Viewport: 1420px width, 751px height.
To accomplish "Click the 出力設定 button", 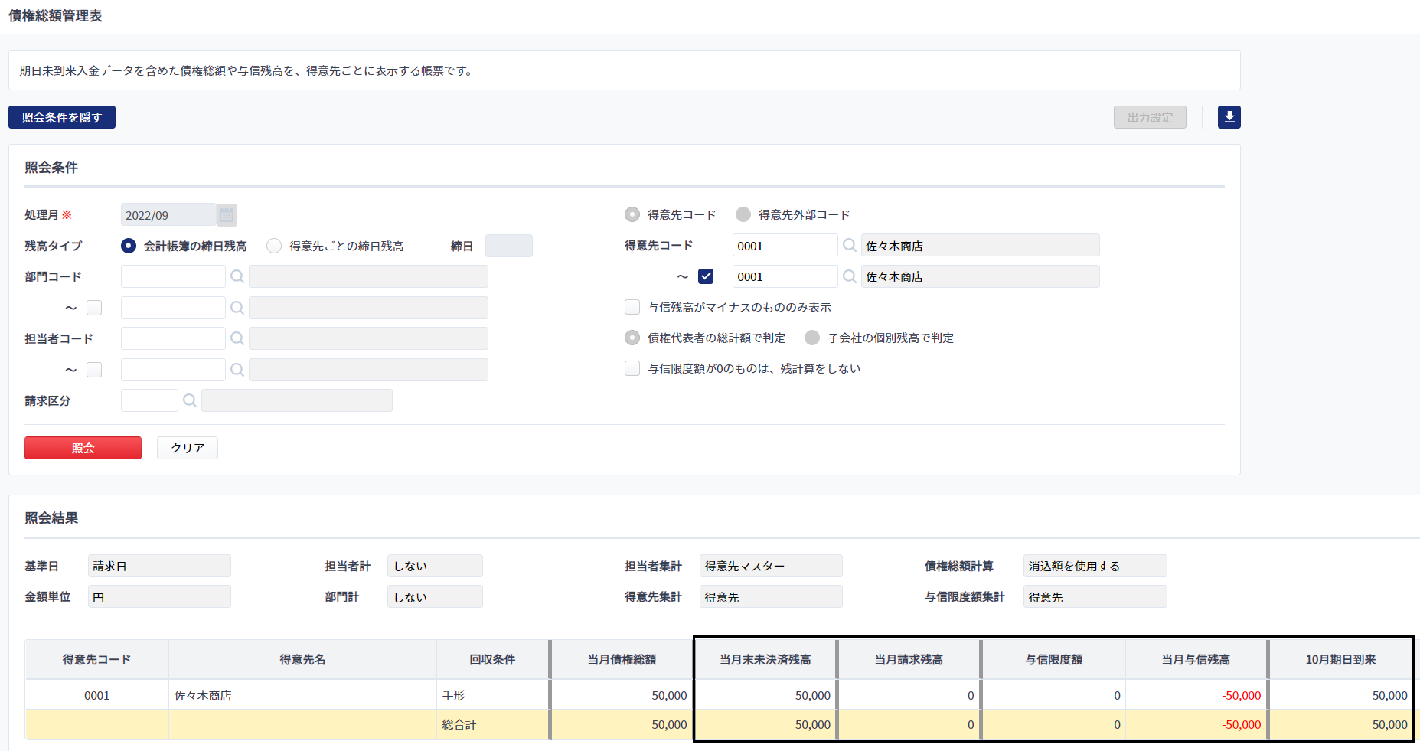I will click(x=1150, y=117).
